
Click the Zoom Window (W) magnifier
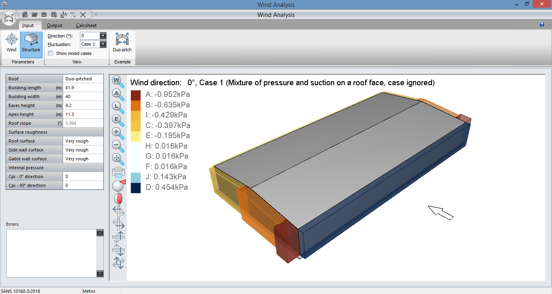coord(118,81)
